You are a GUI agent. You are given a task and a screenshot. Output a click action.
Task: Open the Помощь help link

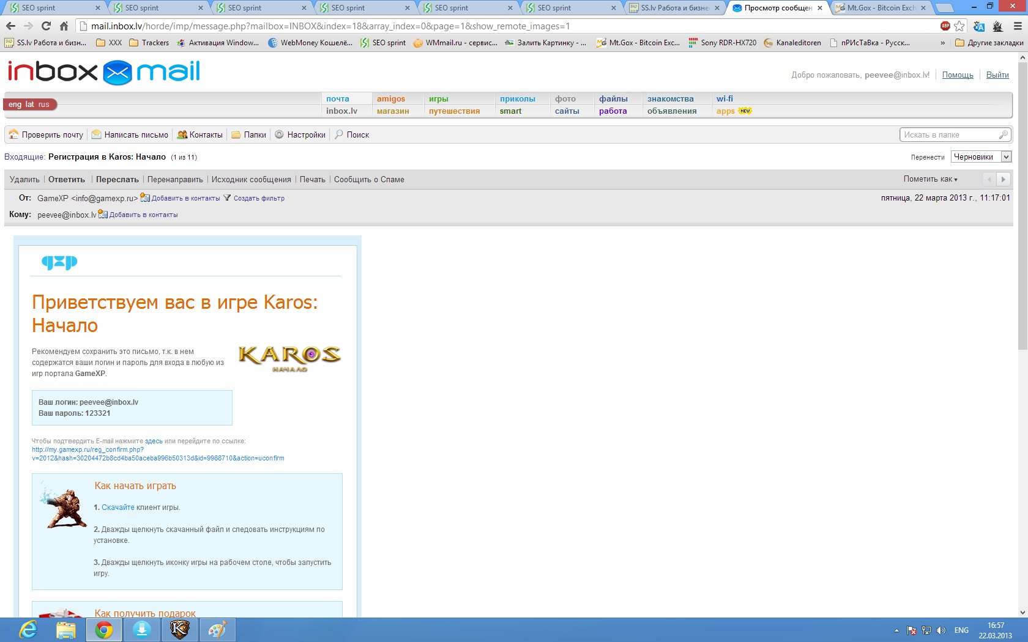tap(958, 75)
